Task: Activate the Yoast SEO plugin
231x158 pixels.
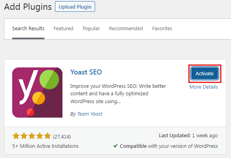Action: pyautogui.click(x=205, y=73)
